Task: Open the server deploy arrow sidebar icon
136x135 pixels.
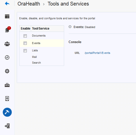Action: 7,126
